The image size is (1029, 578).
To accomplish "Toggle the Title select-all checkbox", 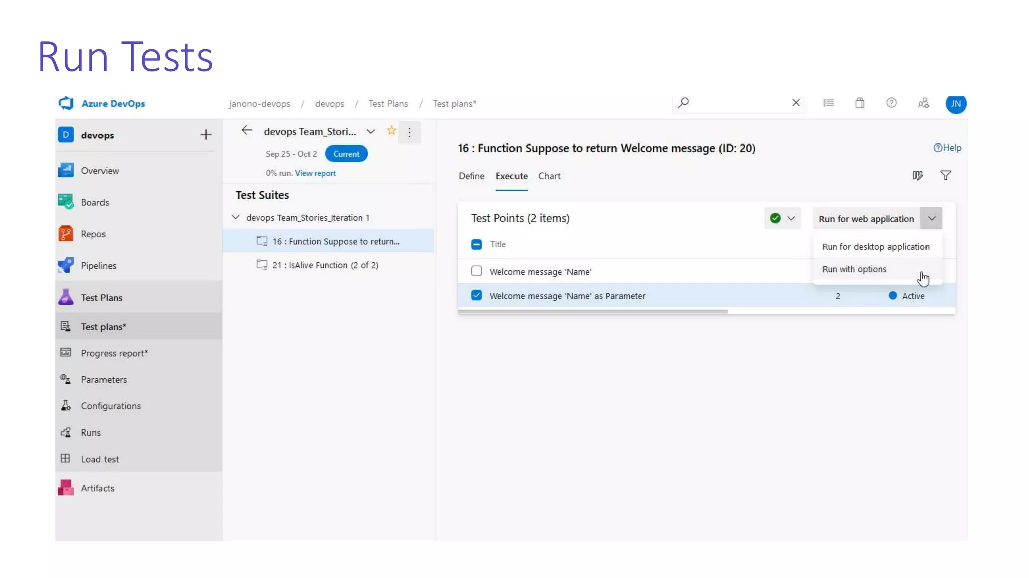I will coord(476,244).
